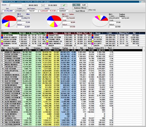Image resolution: width=146 pixels, height=127 pixels.
Task: Select the TFG ISTANBUL row
Action: (72, 100)
